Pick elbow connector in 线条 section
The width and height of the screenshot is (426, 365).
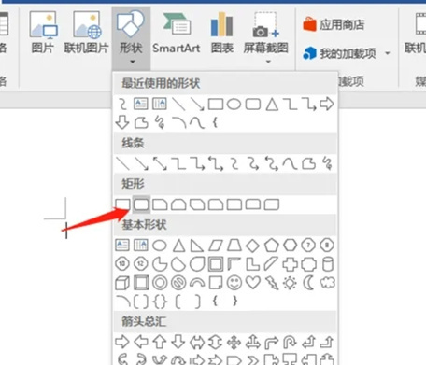[x=178, y=163]
